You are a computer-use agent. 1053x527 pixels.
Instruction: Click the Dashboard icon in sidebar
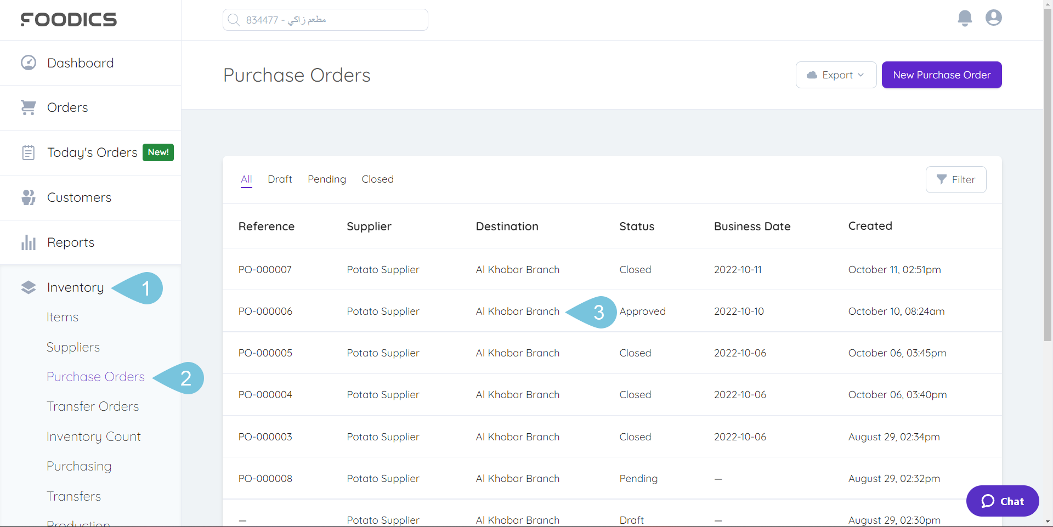[x=28, y=62]
